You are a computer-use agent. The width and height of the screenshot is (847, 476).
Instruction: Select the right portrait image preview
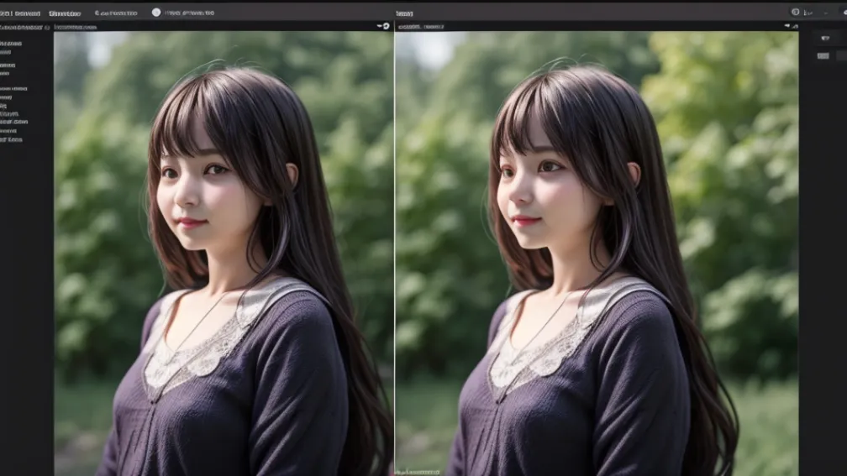pyautogui.click(x=597, y=254)
